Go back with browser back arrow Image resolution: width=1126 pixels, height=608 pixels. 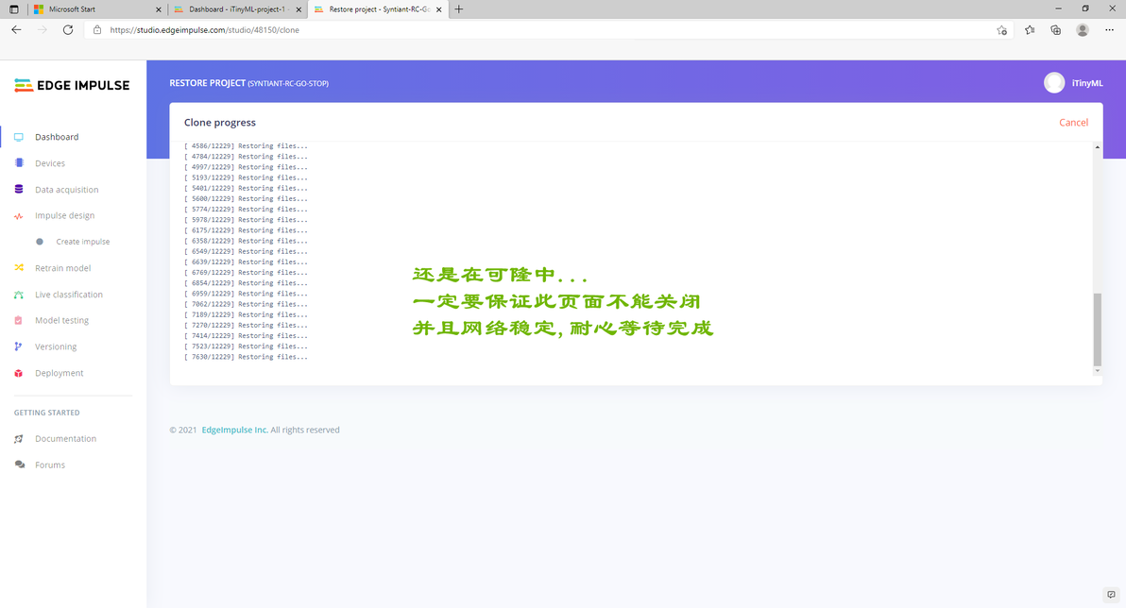pyautogui.click(x=16, y=30)
